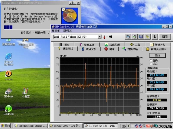Expand the Intel Raid 5 Volume drive dropdown

(99, 37)
